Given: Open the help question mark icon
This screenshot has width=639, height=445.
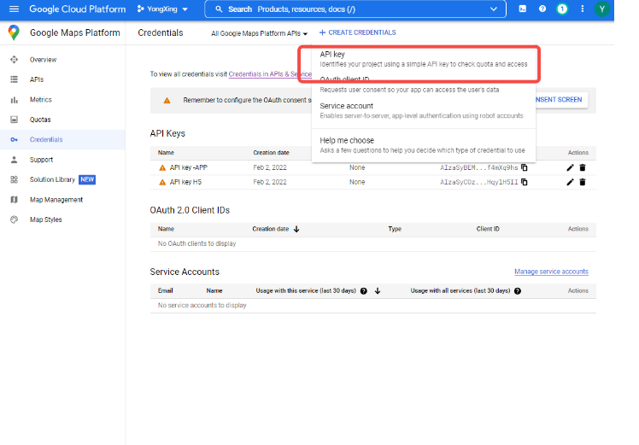Looking at the screenshot, I should pyautogui.click(x=542, y=9).
